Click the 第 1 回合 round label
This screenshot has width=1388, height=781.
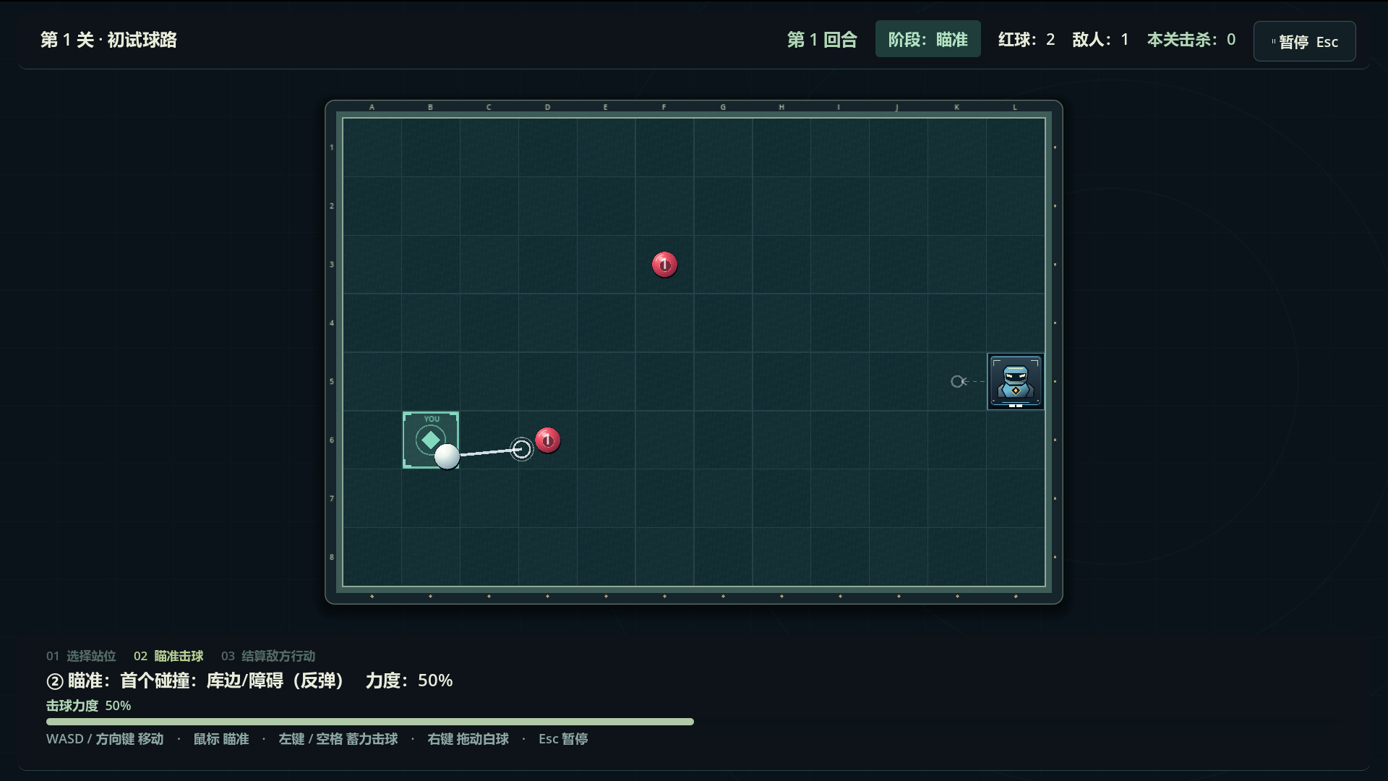[822, 40]
